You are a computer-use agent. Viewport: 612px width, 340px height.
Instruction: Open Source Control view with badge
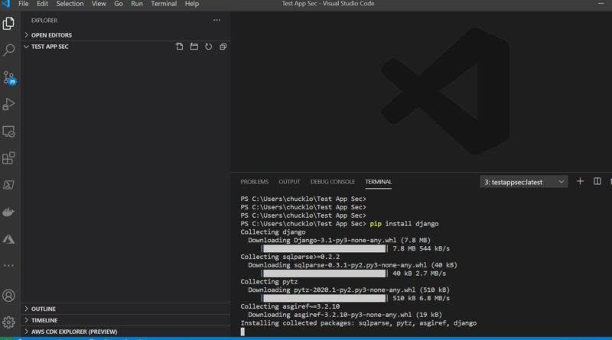coord(8,77)
